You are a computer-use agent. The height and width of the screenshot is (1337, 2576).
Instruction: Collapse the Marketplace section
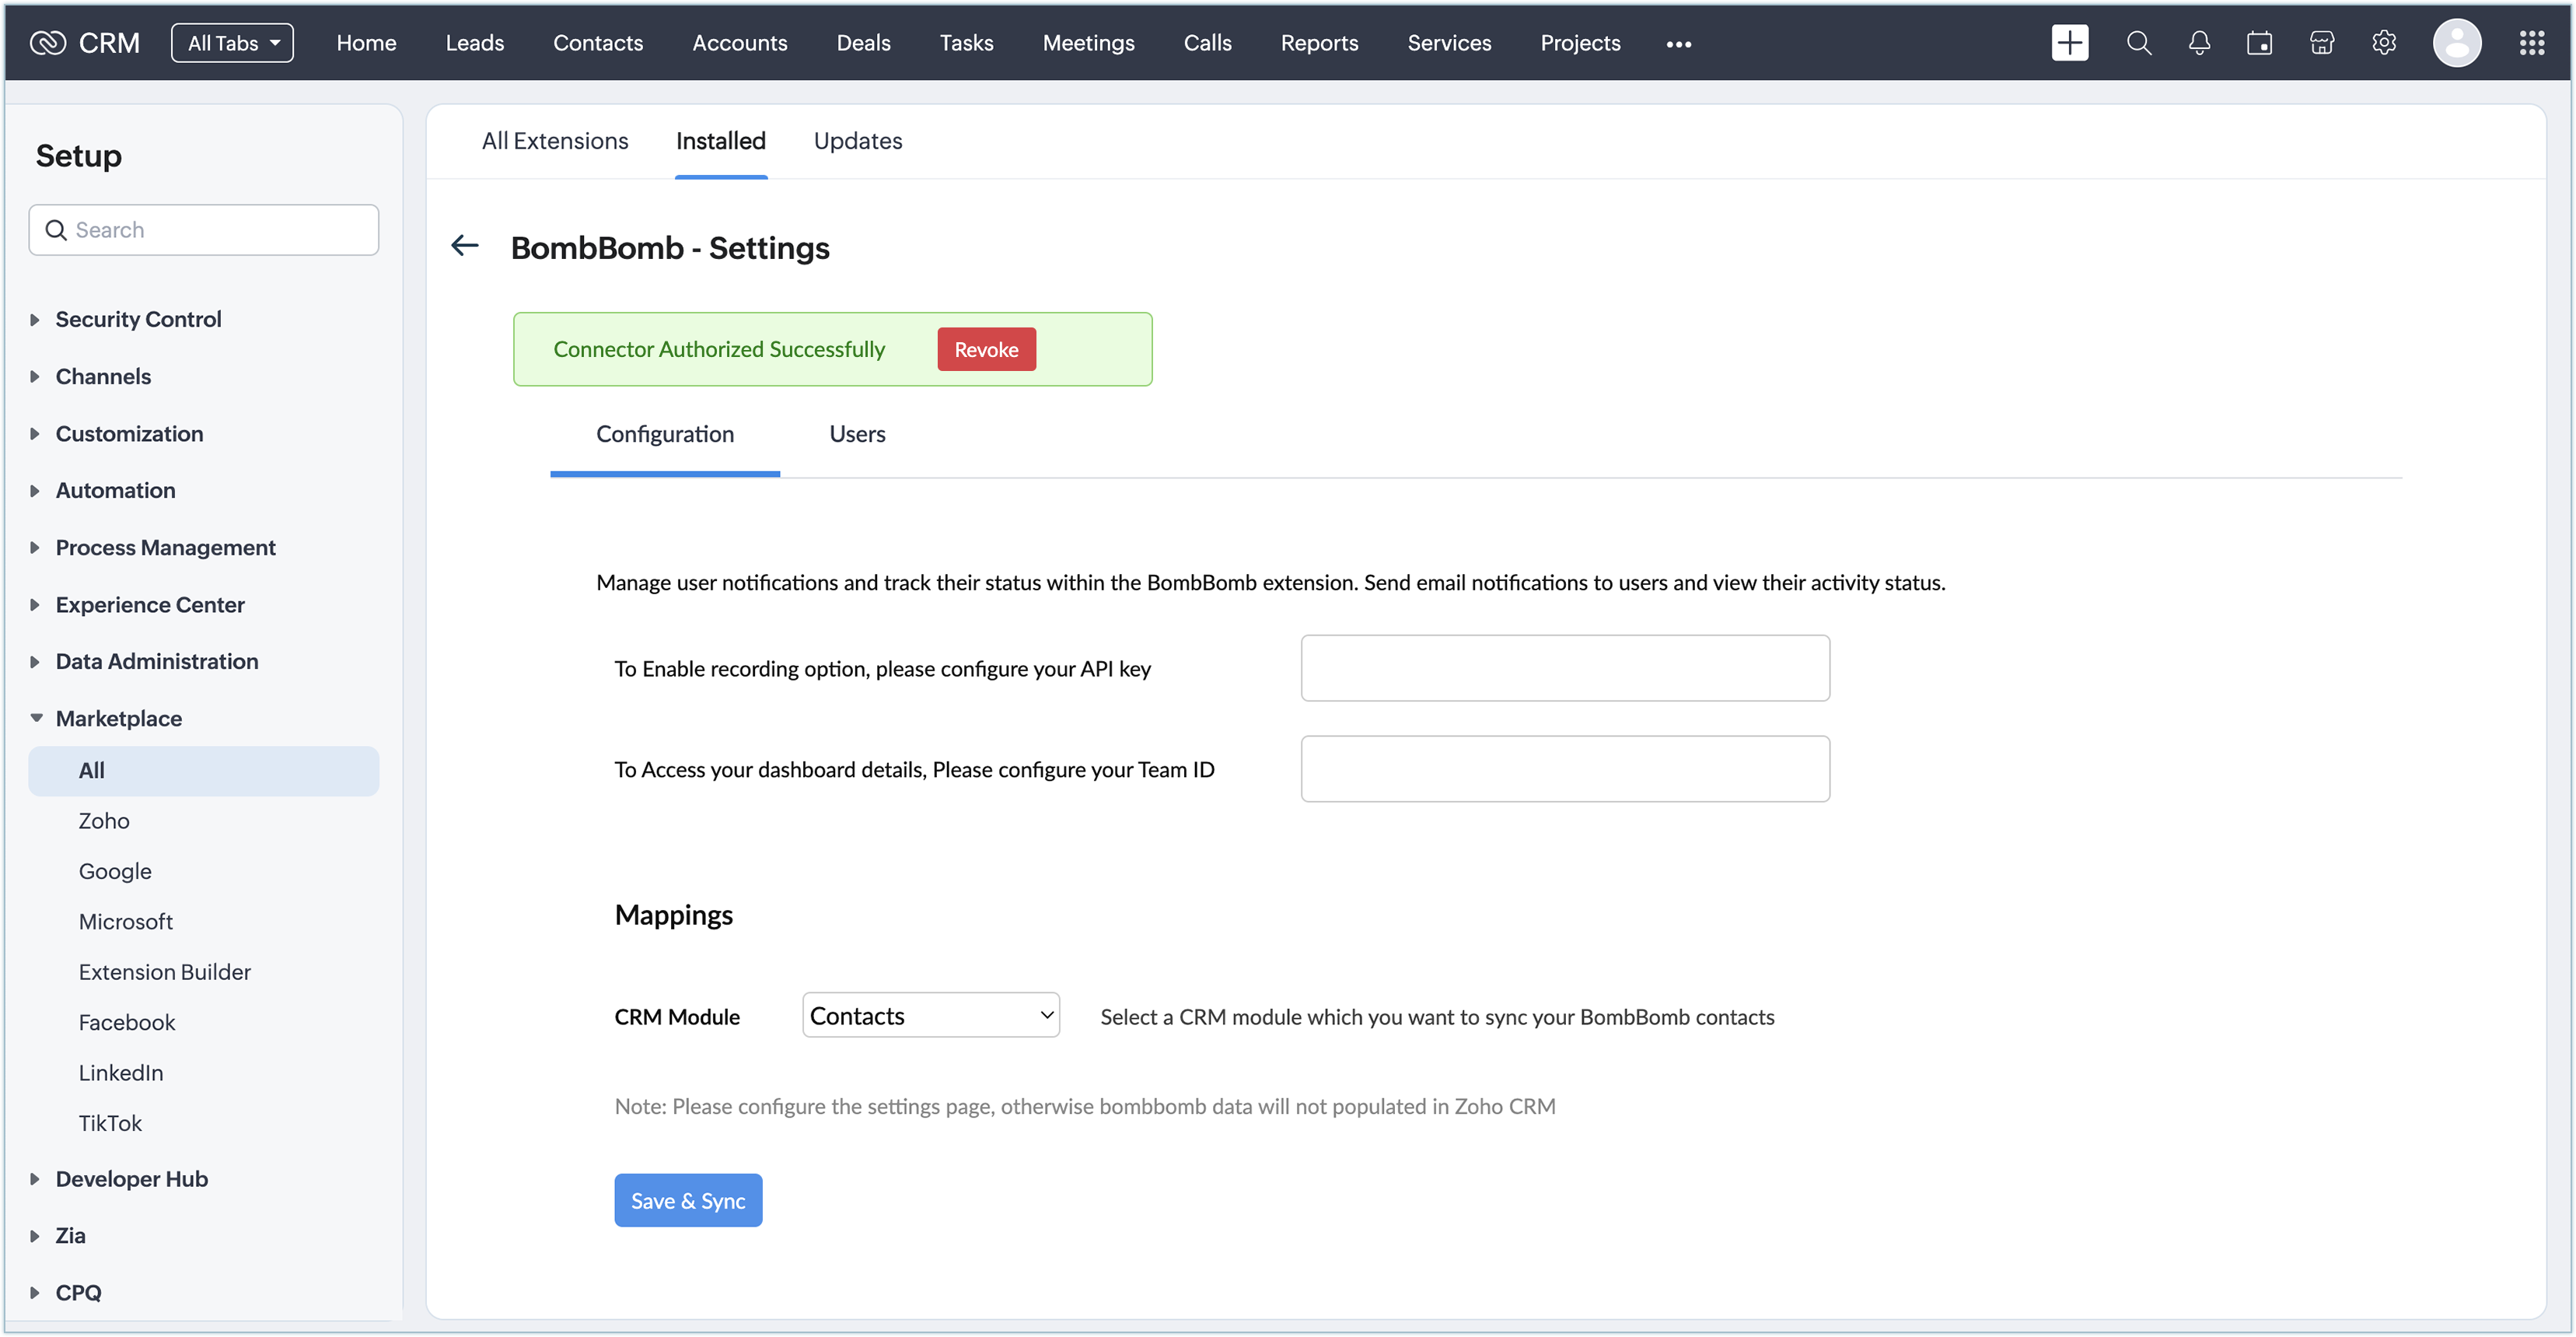coord(117,718)
